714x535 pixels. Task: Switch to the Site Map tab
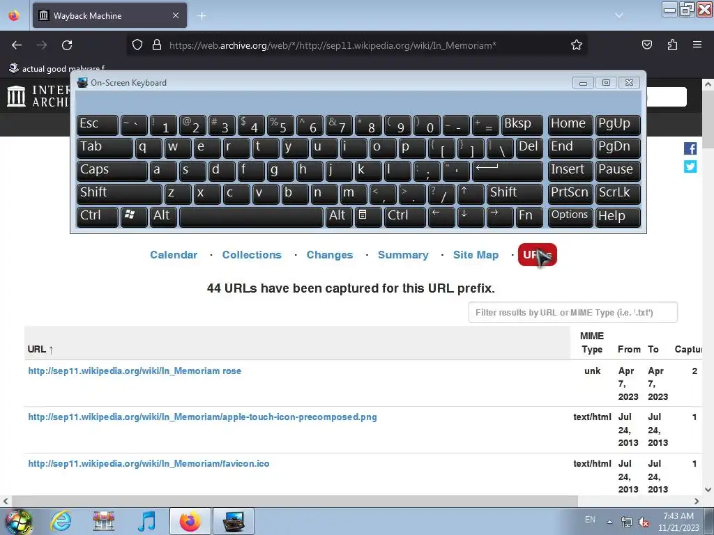pyautogui.click(x=476, y=255)
